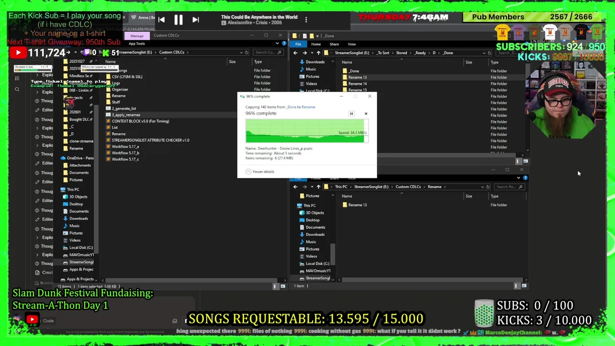The width and height of the screenshot is (615, 346).
Task: Open Local Disk (C:) in left Explorer pane
Action: (81, 247)
